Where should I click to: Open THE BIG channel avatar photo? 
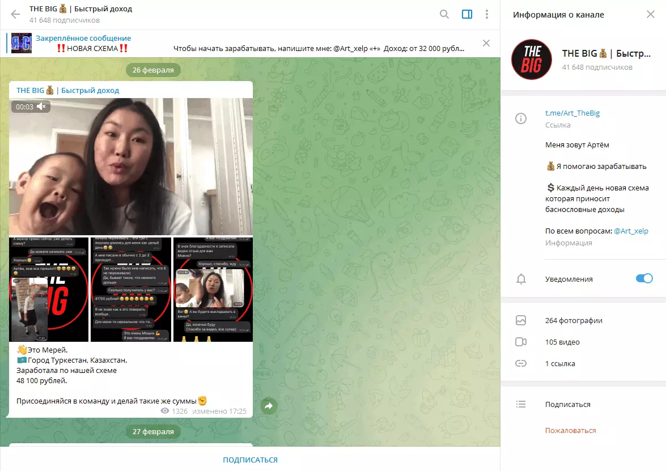(x=531, y=60)
